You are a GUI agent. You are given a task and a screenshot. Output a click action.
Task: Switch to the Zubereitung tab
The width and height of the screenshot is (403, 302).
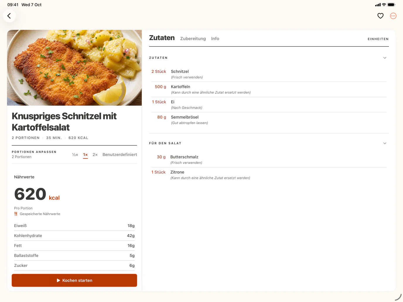[x=193, y=39]
